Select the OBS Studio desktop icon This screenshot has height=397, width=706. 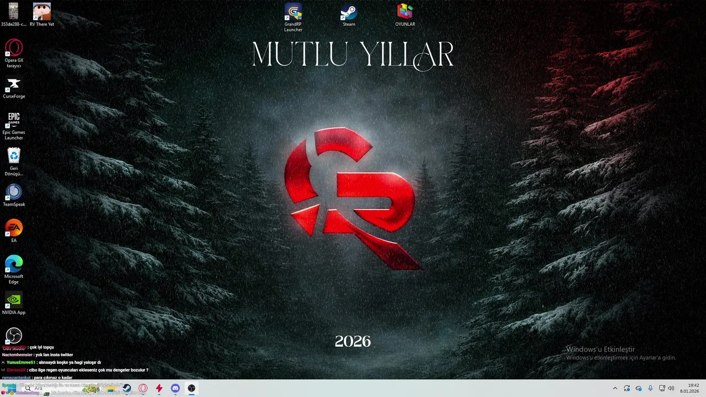point(14,339)
